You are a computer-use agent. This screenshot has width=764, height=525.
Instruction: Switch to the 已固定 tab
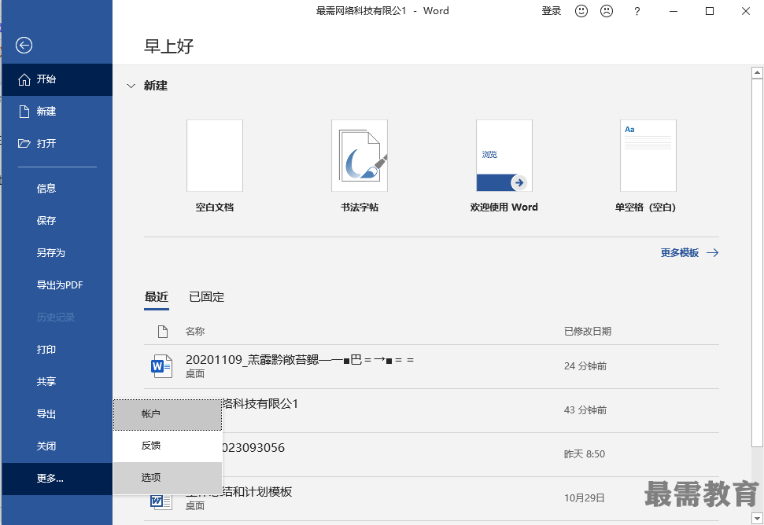[x=207, y=297]
